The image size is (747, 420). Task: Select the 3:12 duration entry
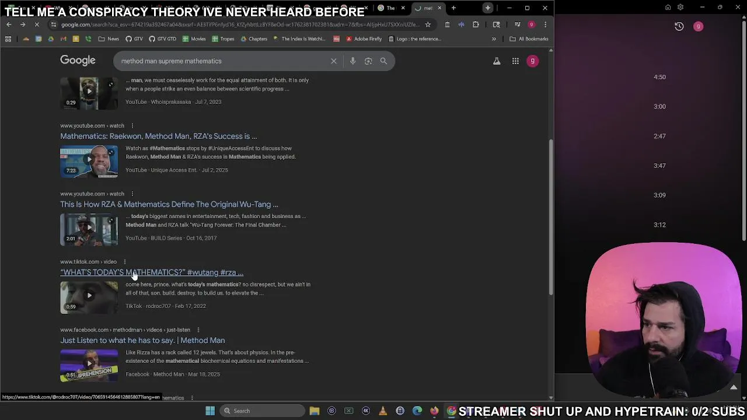[659, 225]
